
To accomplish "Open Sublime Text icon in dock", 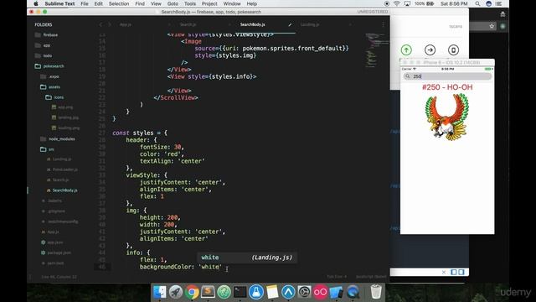I will 208,292.
